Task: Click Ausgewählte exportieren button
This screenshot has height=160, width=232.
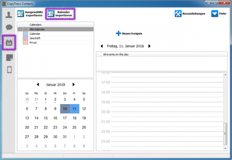Action: click(30, 14)
